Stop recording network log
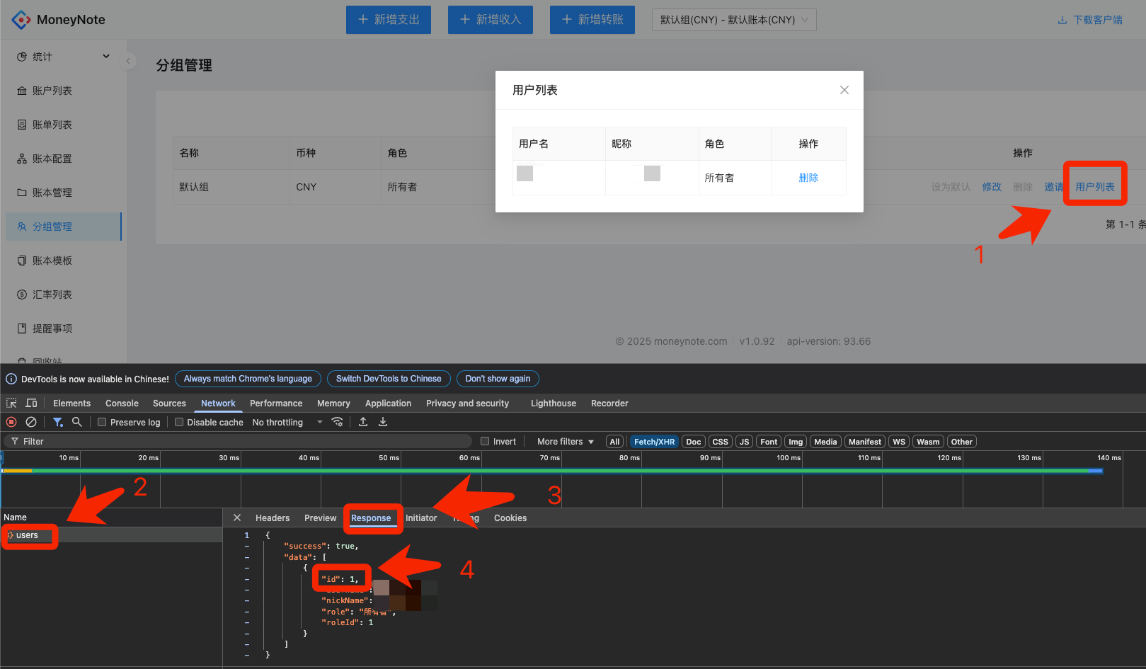Screen dimensions: 1146x669 (11, 422)
